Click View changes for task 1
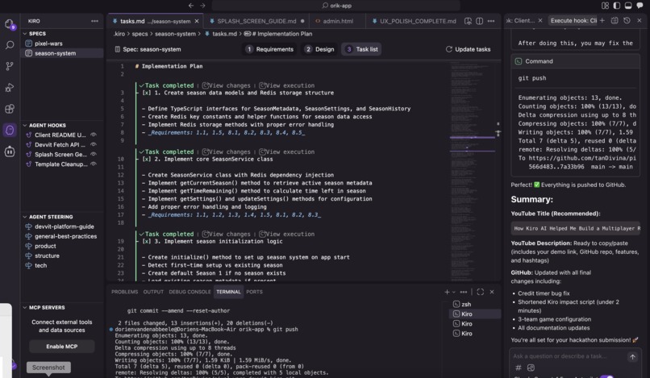650x378 pixels. (227, 85)
